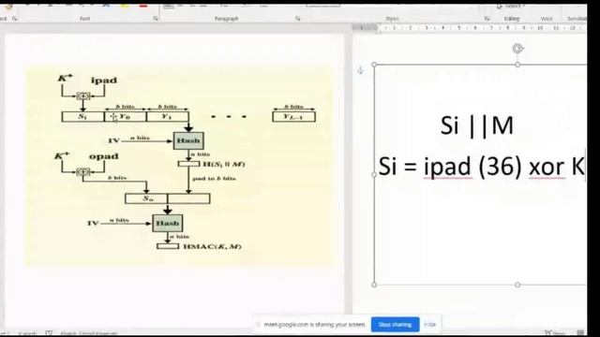Click the bottom-left sizing handle of text box
Screen dimensions: 600x337
374,285
